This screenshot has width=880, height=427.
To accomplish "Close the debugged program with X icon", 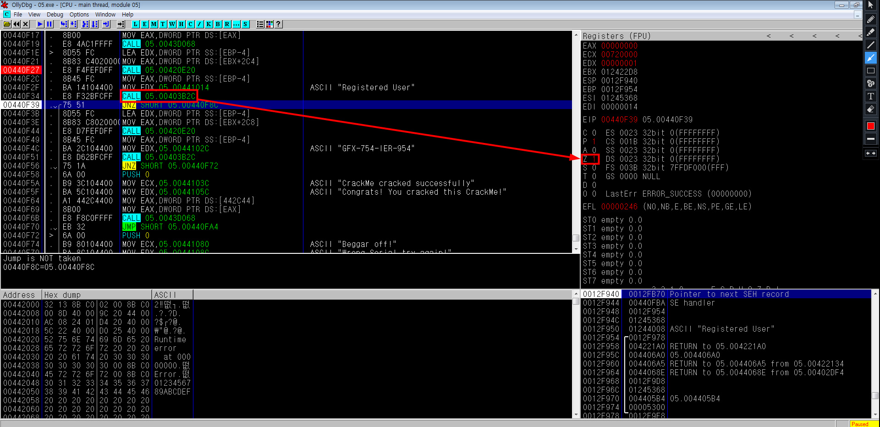I will pos(26,24).
